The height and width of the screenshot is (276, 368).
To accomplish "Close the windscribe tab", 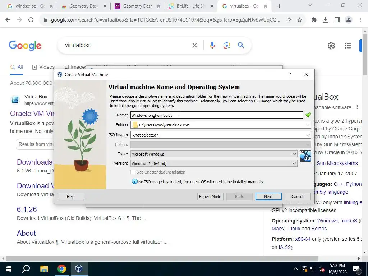I will click(x=51, y=6).
